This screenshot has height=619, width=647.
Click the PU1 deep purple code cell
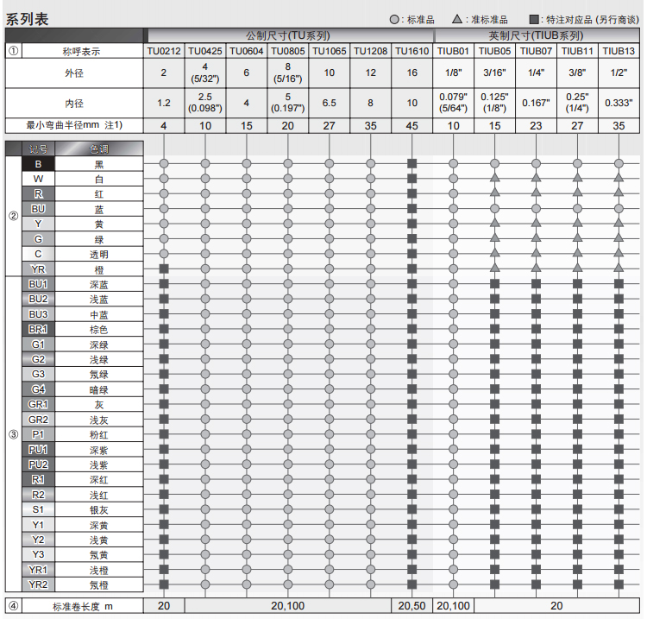point(38,449)
